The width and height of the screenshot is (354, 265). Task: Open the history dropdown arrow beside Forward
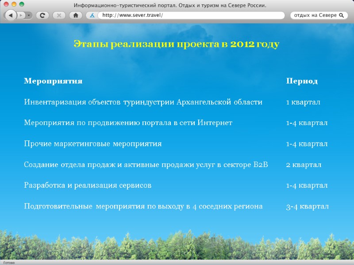tap(29, 15)
